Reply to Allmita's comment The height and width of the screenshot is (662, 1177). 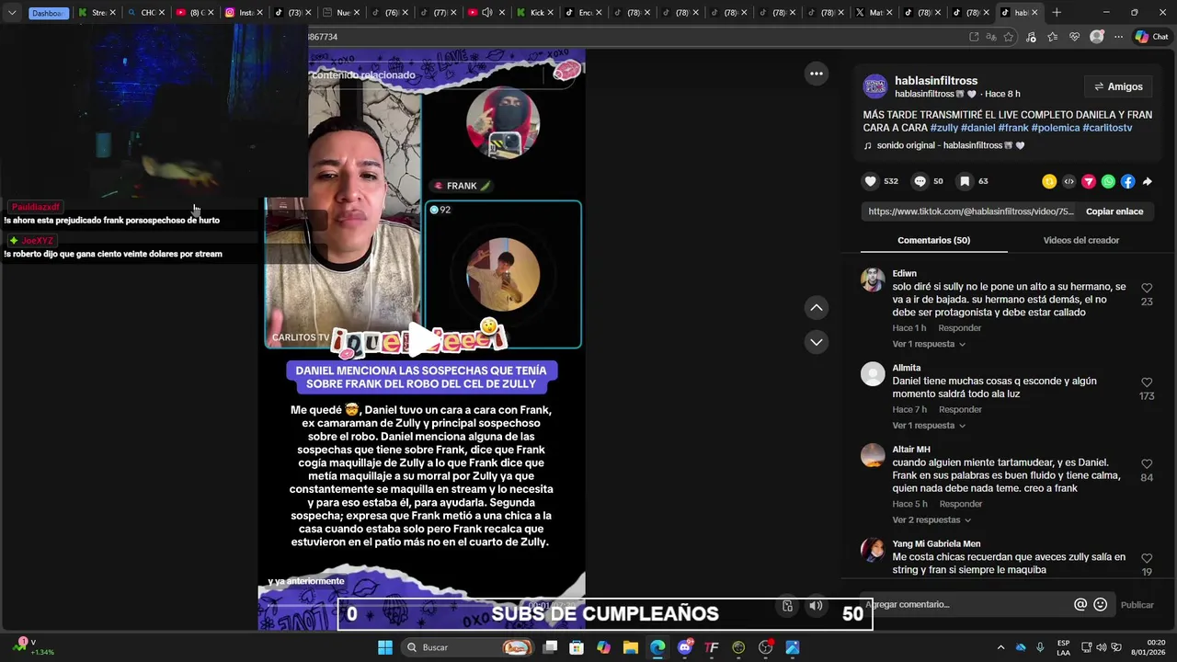tap(959, 409)
